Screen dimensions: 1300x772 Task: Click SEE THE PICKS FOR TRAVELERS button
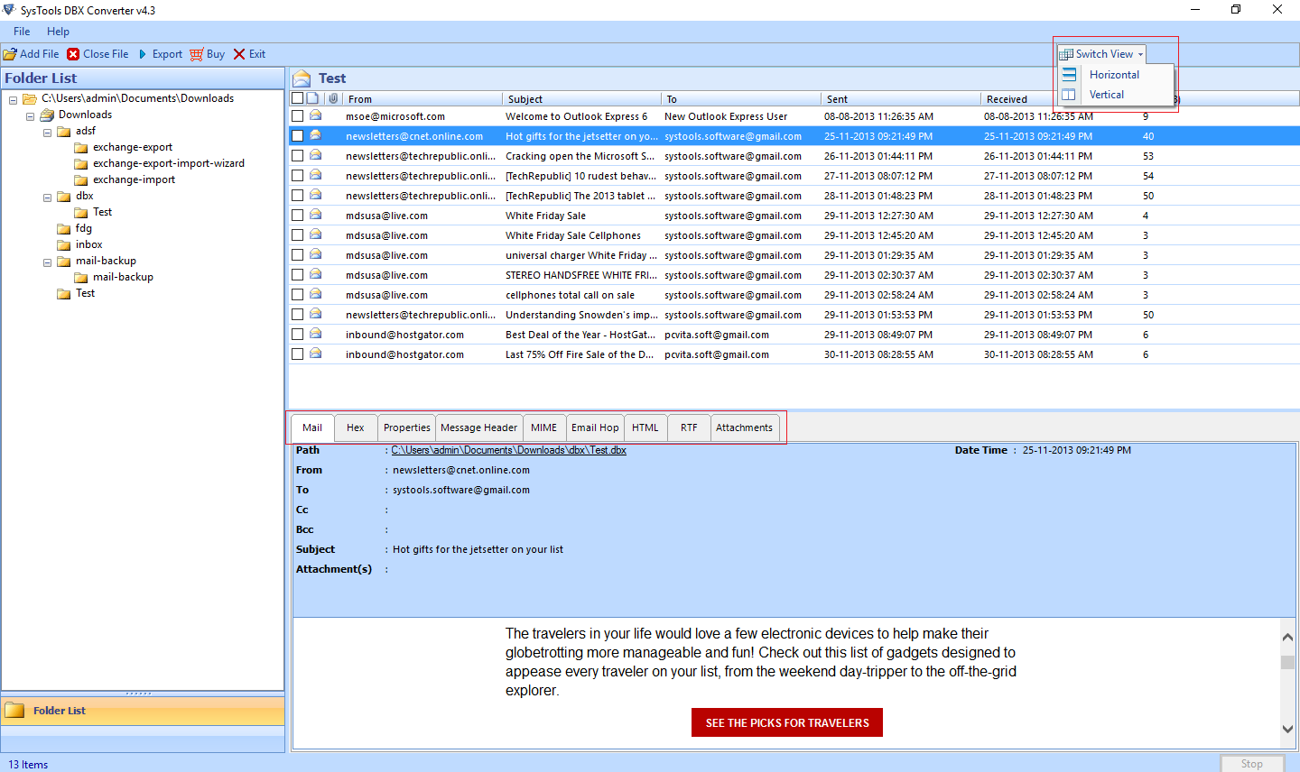tap(787, 722)
